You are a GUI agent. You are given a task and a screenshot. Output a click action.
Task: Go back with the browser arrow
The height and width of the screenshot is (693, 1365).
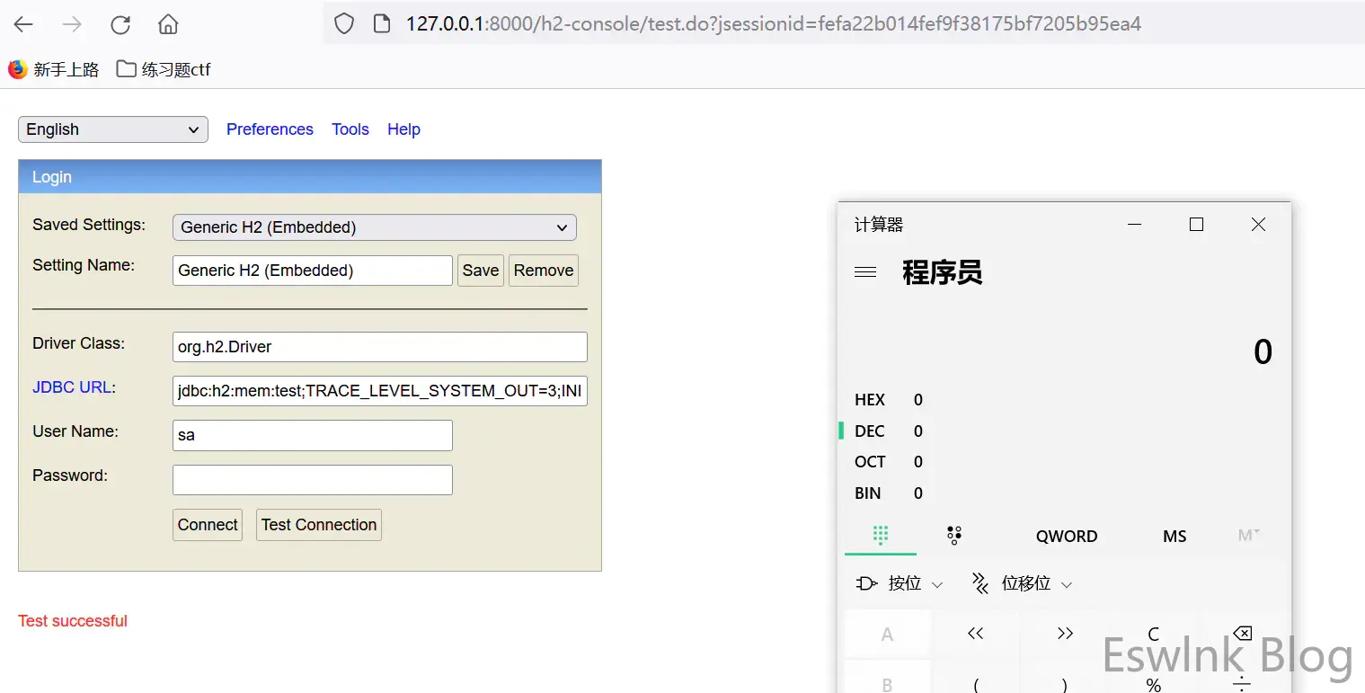coord(23,25)
